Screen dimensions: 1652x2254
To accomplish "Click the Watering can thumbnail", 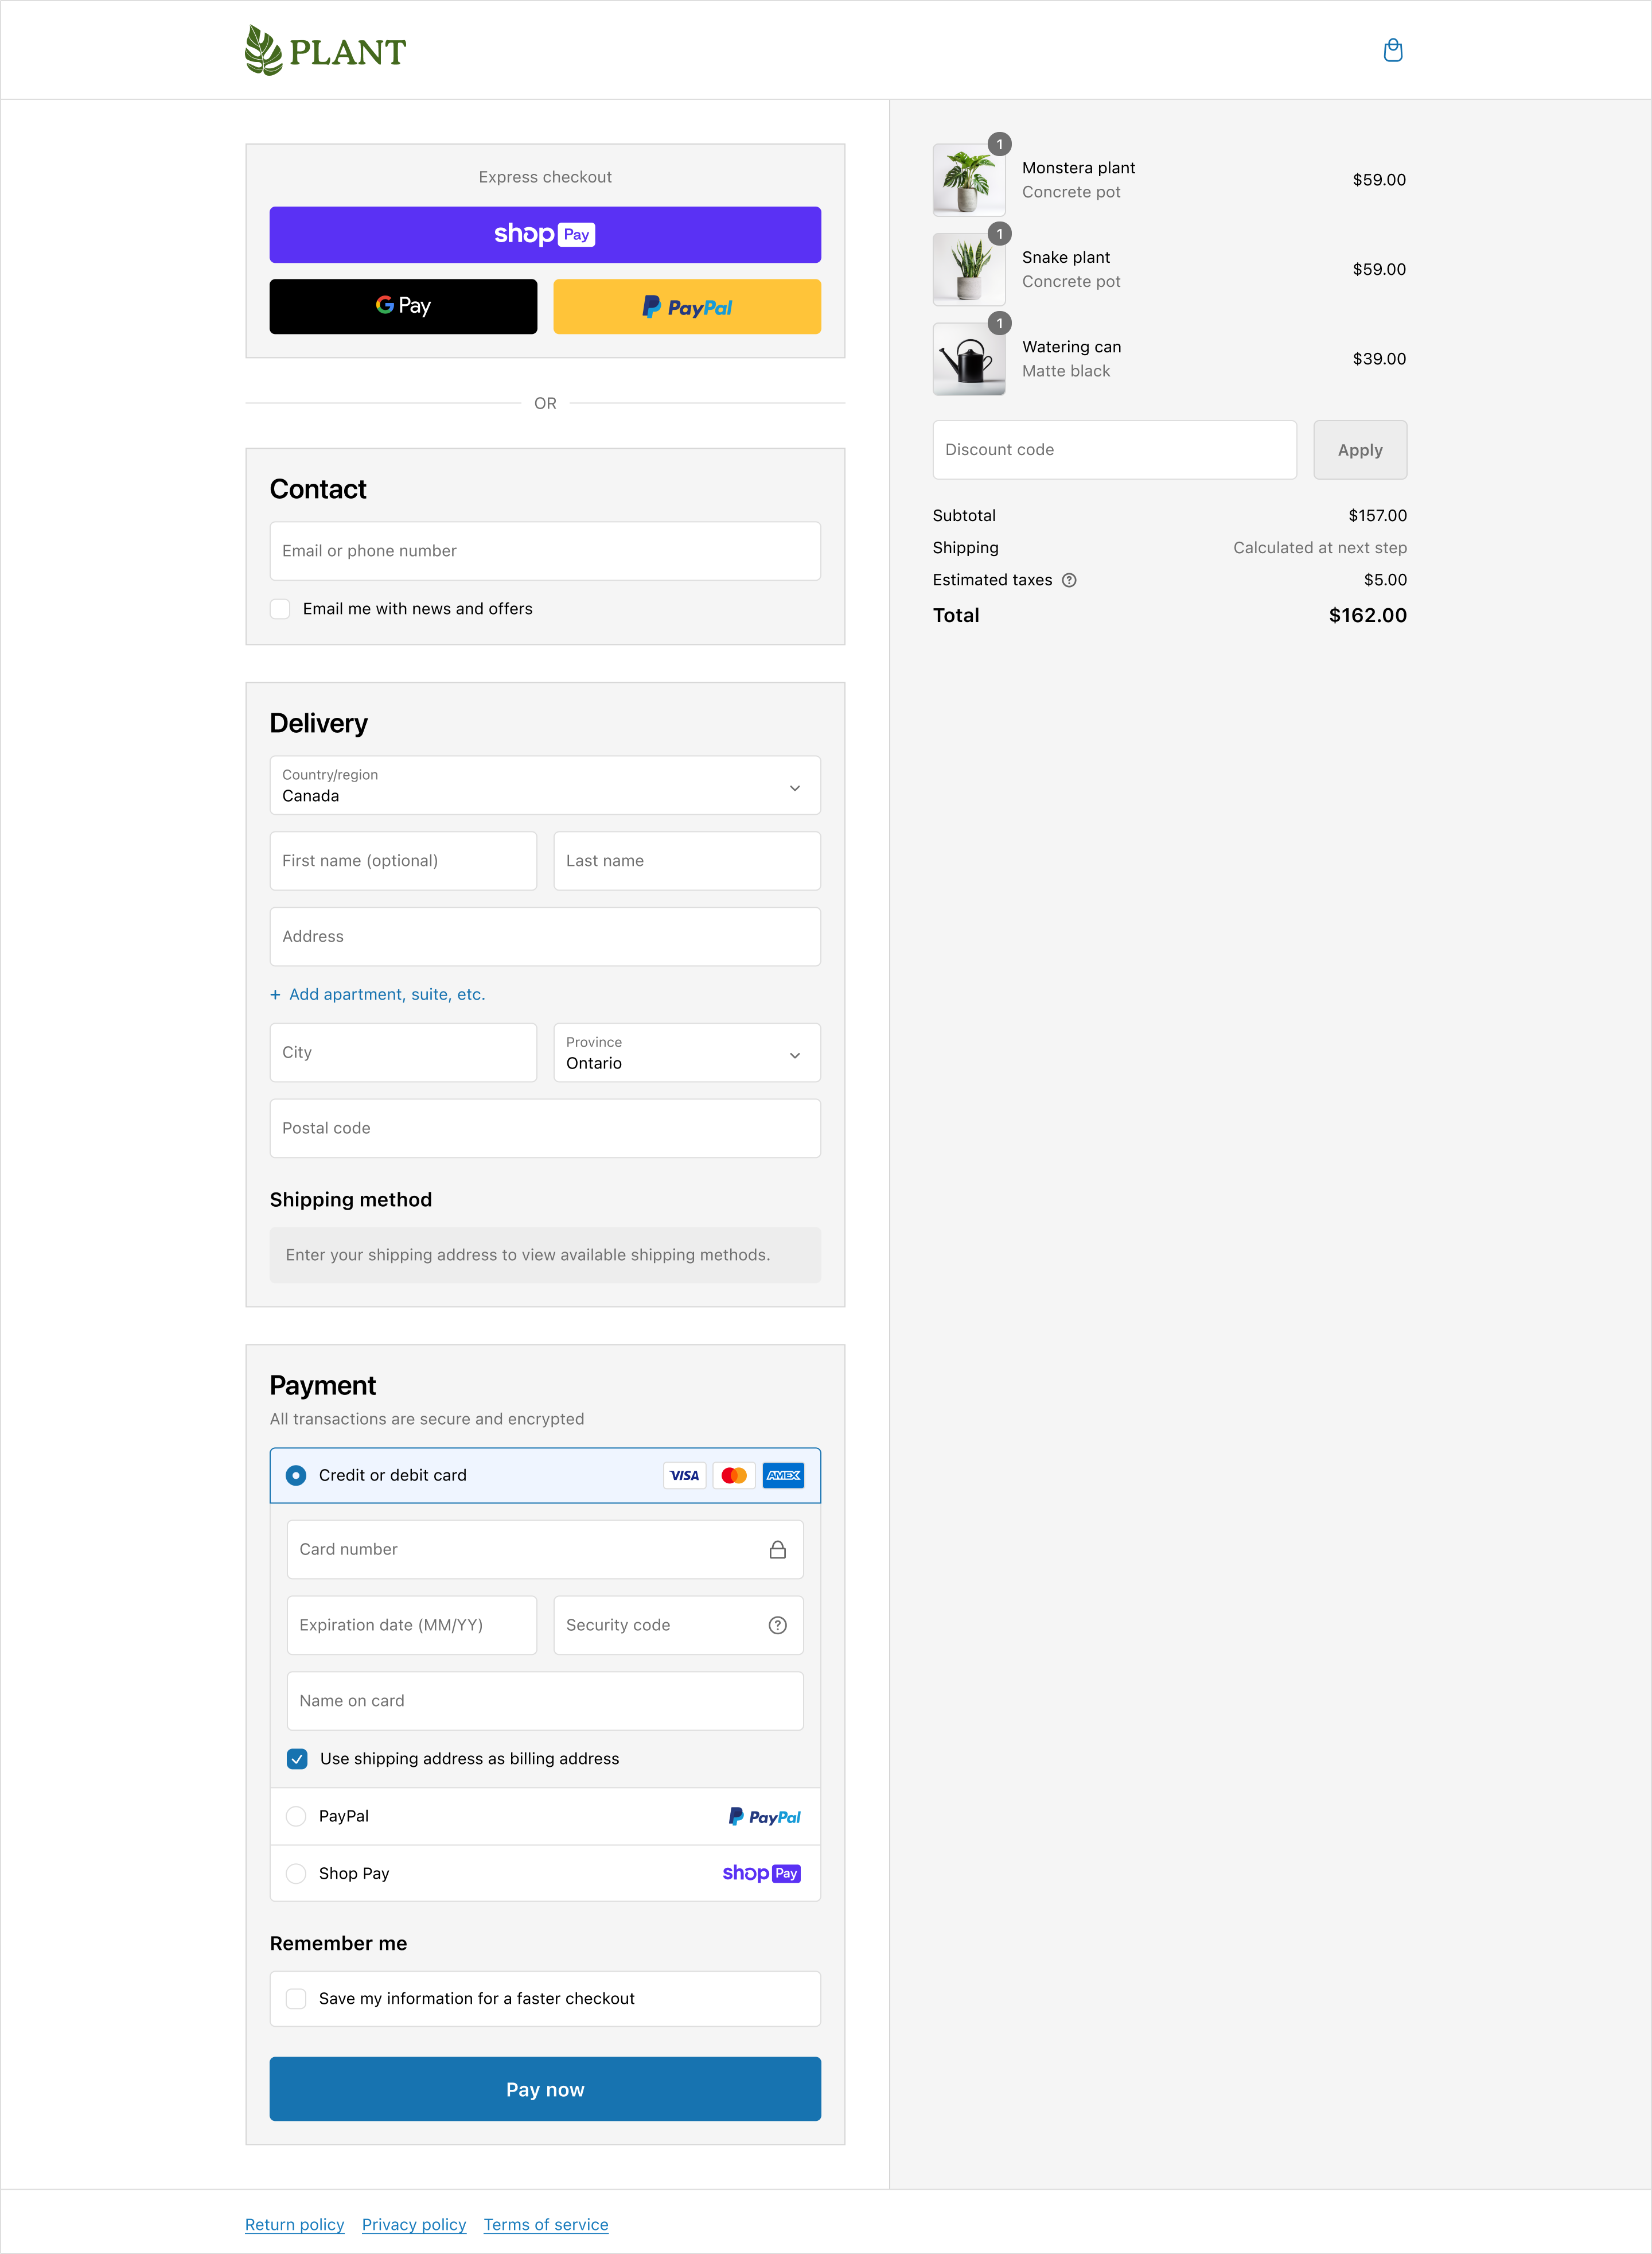I will coord(969,359).
